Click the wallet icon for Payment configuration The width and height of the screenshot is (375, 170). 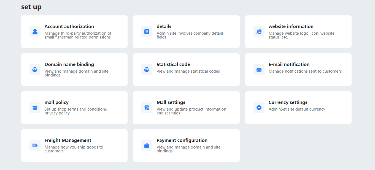(147, 146)
